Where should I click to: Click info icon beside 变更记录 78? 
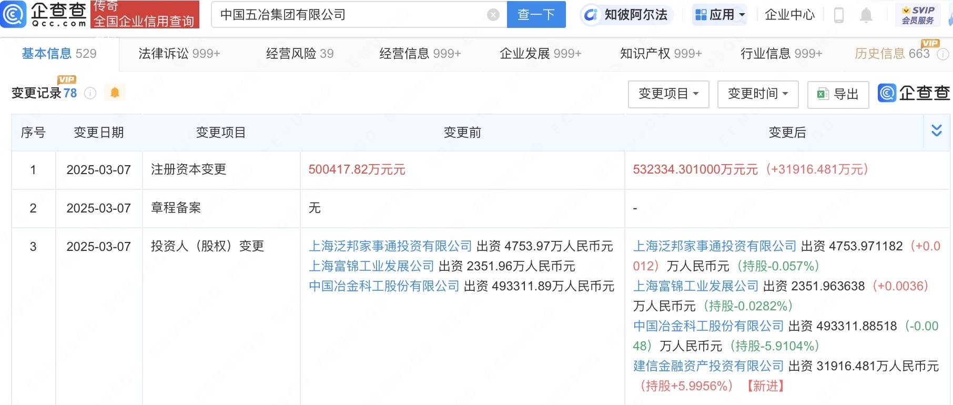[x=90, y=94]
